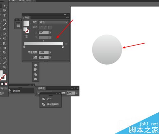Open the collapsed 透明度 panel entry
The width and height of the screenshot is (159, 134).
pos(21,91)
